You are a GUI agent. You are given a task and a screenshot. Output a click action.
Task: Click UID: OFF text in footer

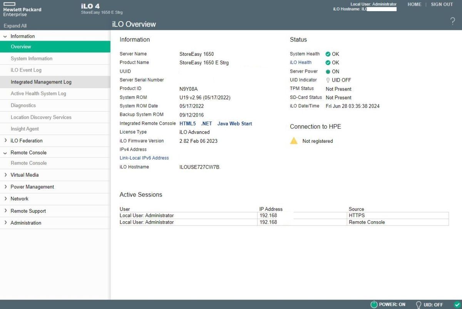pos(434,304)
